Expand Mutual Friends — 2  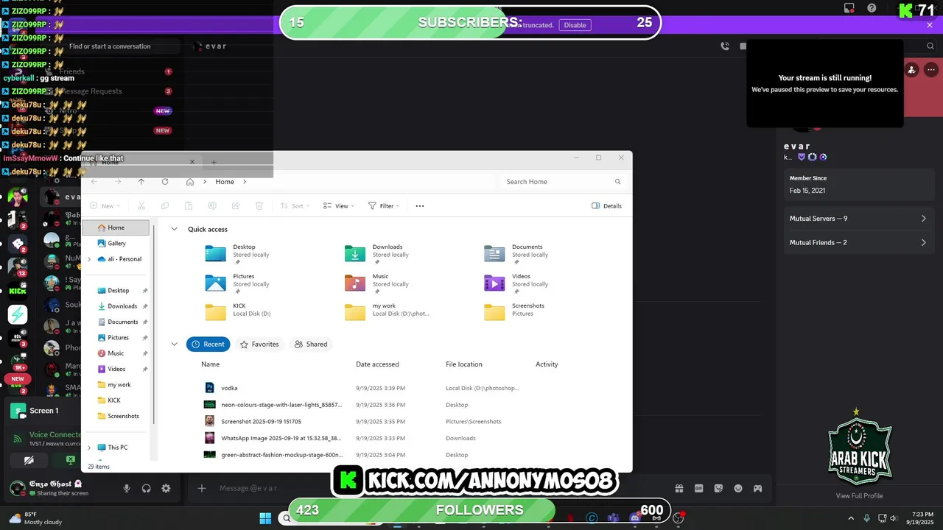858,242
